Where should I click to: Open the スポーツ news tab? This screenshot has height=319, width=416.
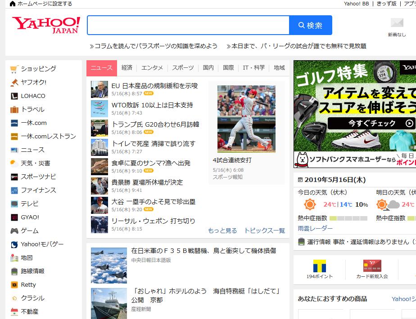(x=183, y=68)
